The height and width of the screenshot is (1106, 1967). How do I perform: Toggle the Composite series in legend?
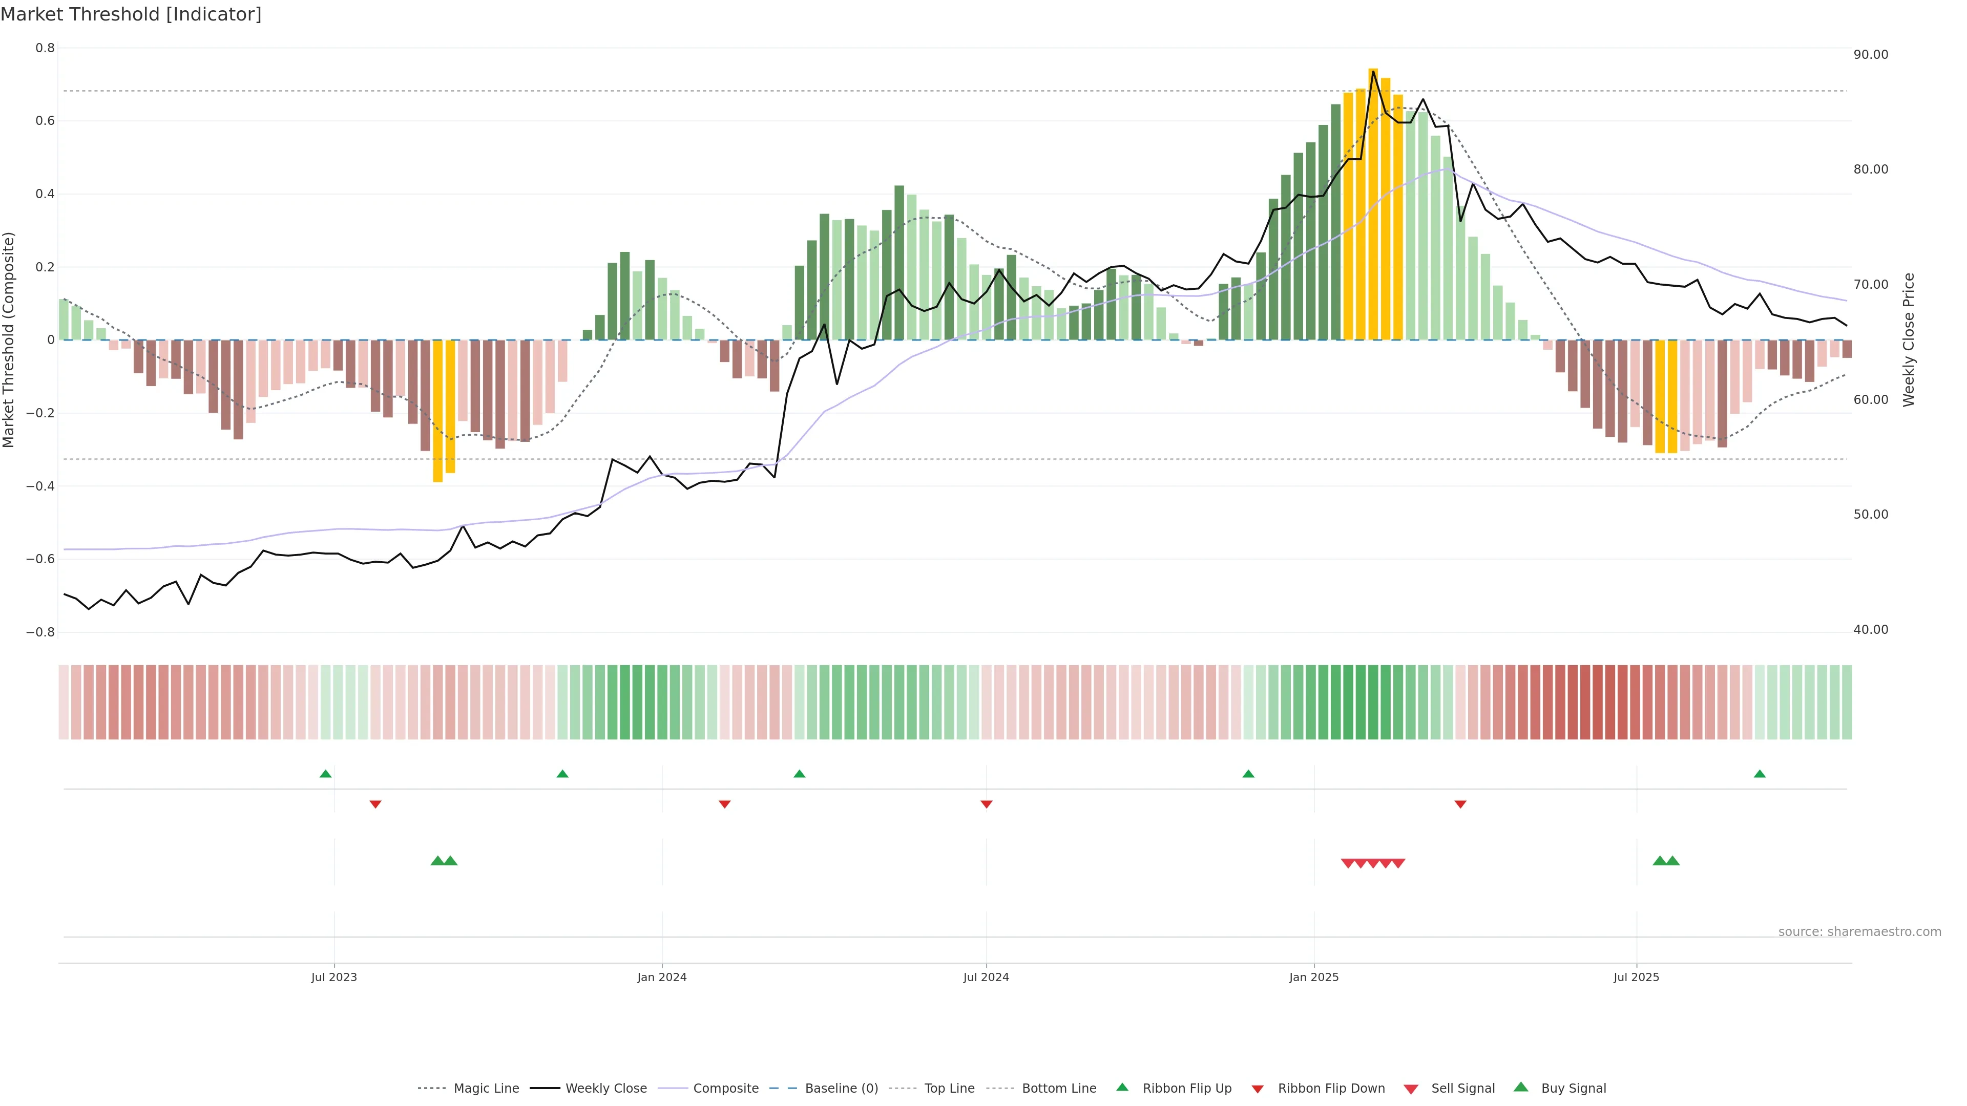[725, 1089]
